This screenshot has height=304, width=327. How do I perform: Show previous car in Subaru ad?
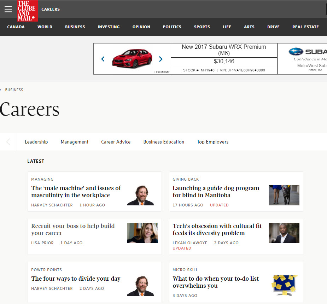click(x=103, y=59)
